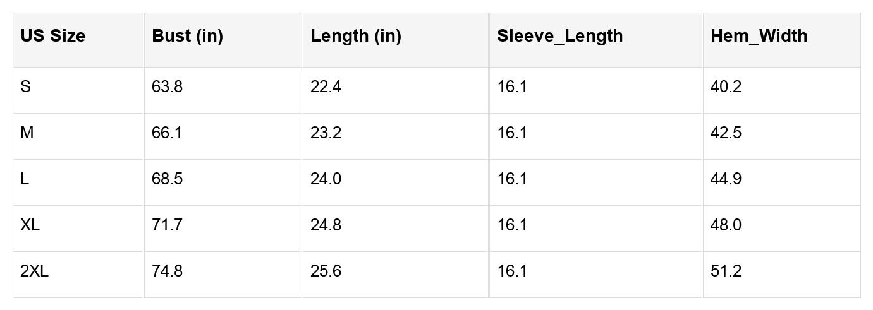Screen dimensions: 873x310
Task: Click the US Size column header
Action: 52,36
